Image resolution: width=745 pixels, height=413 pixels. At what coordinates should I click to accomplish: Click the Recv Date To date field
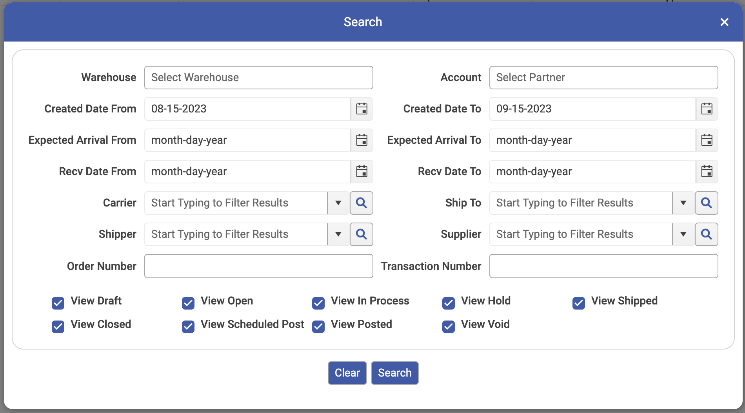pos(593,172)
